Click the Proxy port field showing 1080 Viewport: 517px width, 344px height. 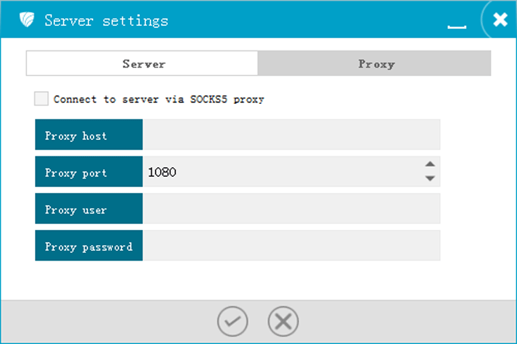coord(281,172)
